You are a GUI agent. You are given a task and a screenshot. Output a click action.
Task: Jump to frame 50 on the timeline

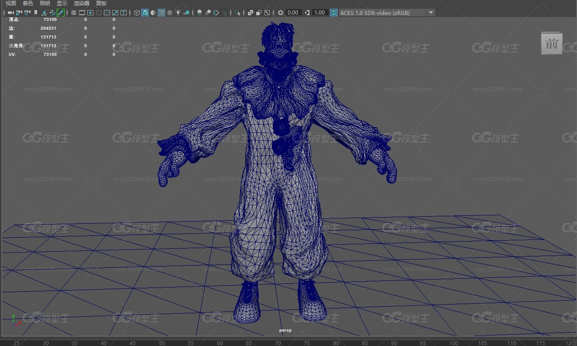coord(162,343)
